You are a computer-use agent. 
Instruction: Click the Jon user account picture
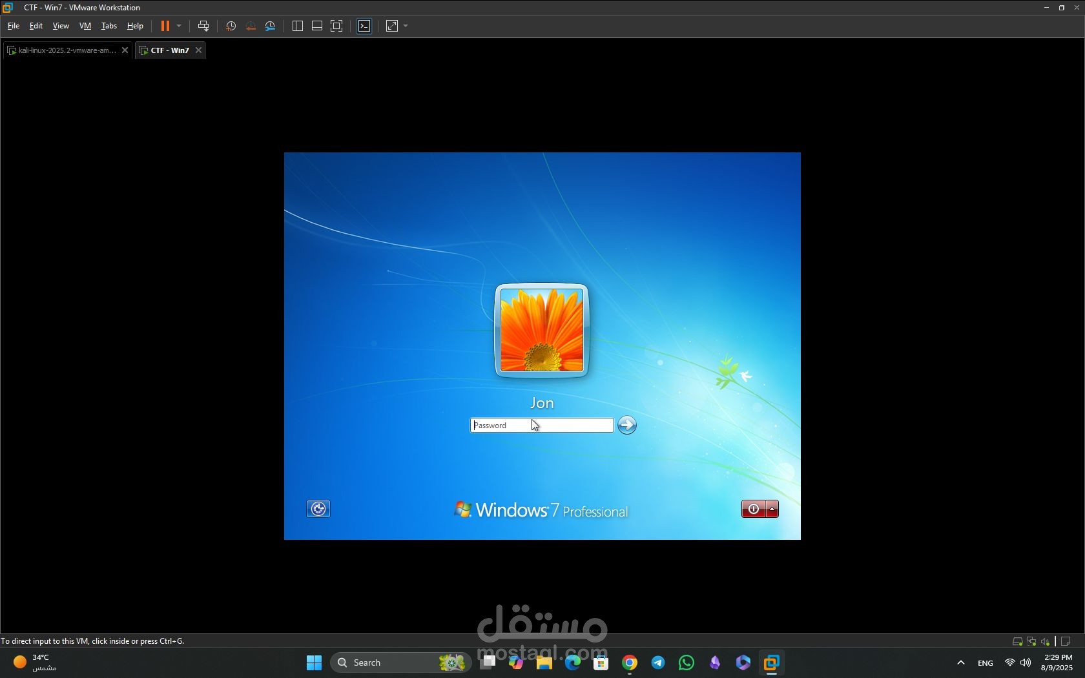(542, 330)
